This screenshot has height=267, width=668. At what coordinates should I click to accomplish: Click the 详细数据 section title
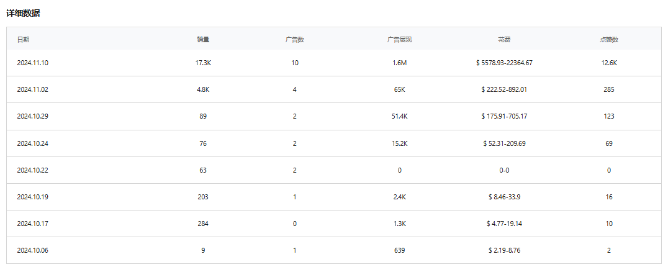click(x=23, y=13)
